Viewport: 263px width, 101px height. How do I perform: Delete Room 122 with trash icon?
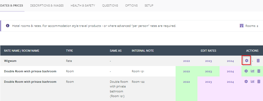[259, 81]
